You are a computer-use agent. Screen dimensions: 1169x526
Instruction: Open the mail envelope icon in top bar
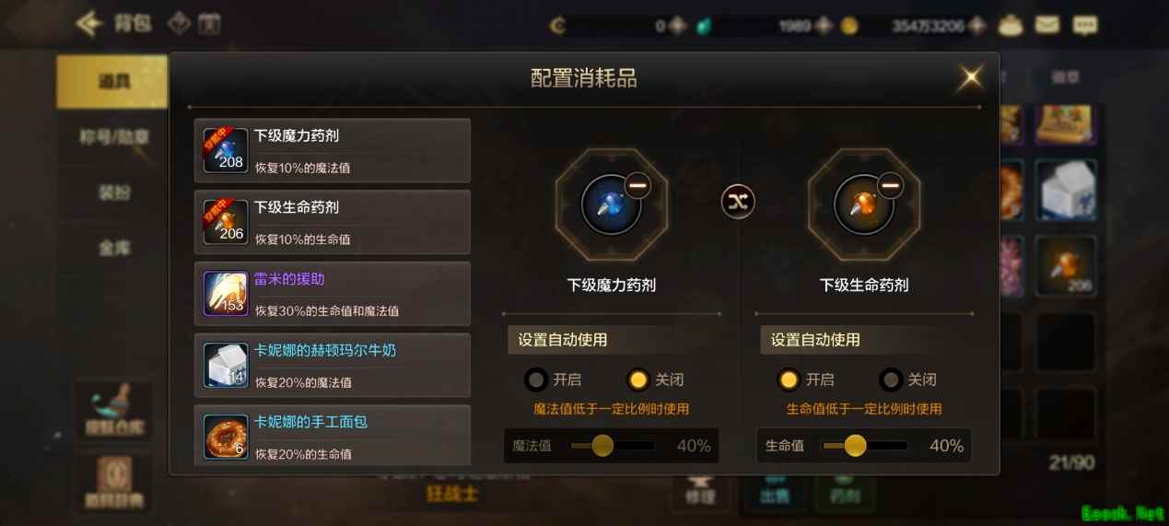click(x=1046, y=25)
